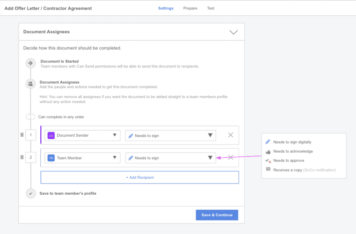The height and width of the screenshot is (234, 356).
Task: Click the purple DS avatar icon
Action: pyautogui.click(x=51, y=136)
